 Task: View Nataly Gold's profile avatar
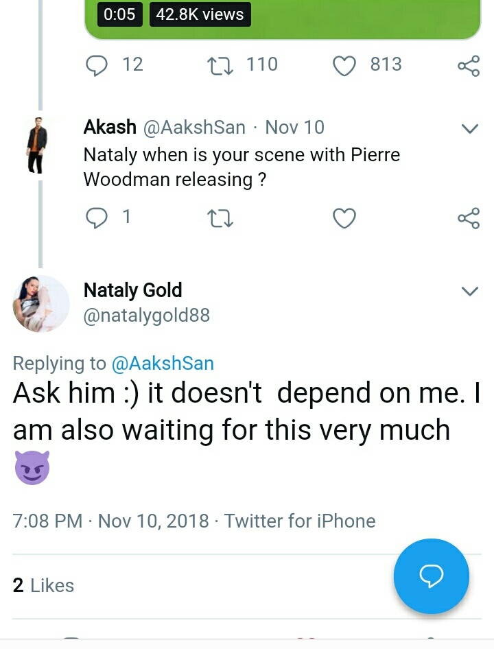41,303
